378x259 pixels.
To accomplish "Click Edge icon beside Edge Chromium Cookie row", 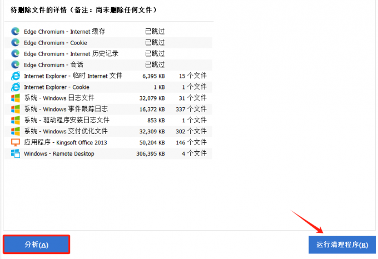I will point(16,43).
